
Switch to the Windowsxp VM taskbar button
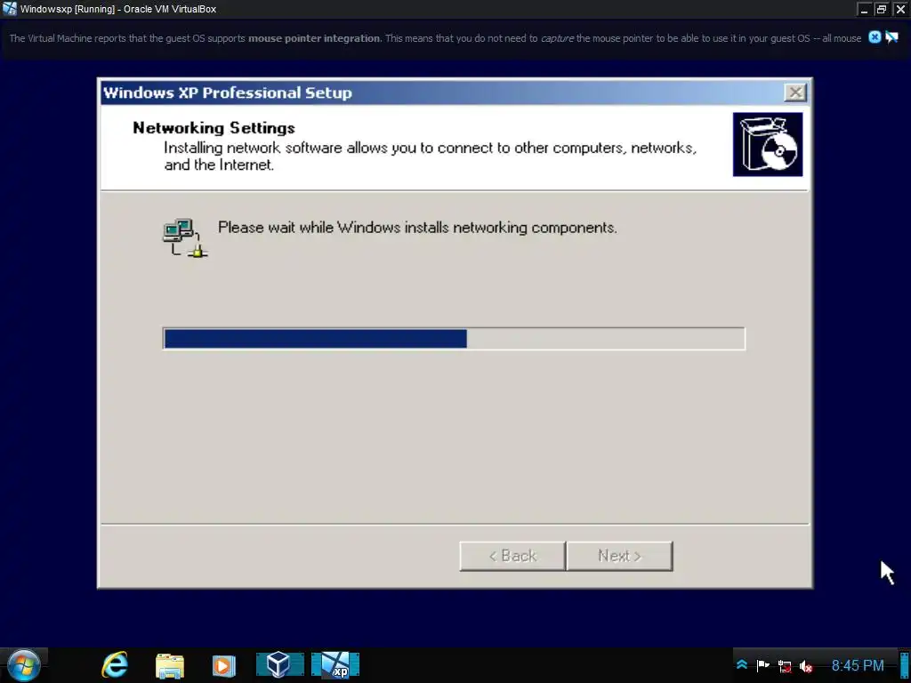coord(335,665)
